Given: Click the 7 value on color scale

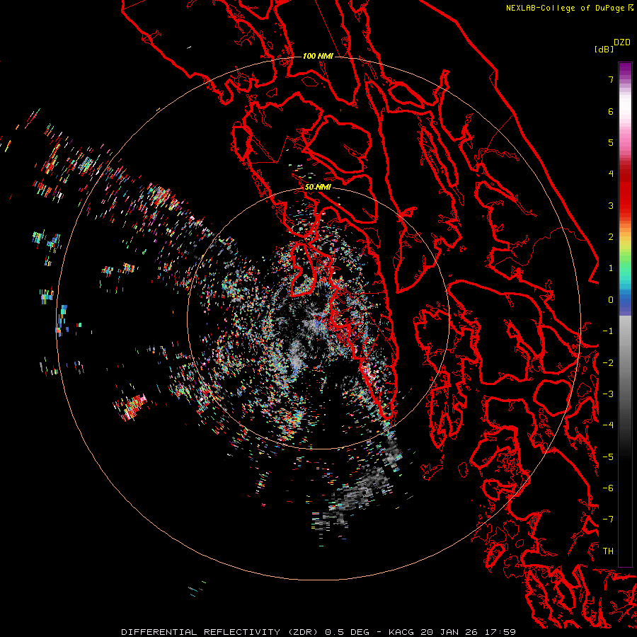Looking at the screenshot, I should [x=611, y=79].
